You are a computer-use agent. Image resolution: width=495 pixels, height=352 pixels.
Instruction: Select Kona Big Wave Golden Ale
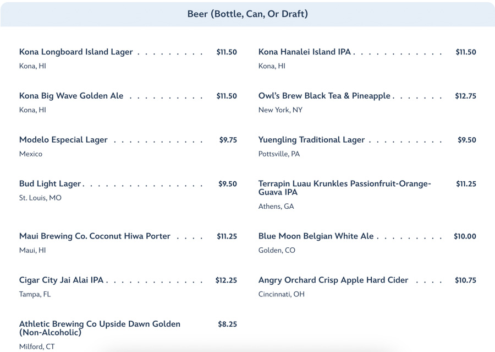[x=71, y=96]
